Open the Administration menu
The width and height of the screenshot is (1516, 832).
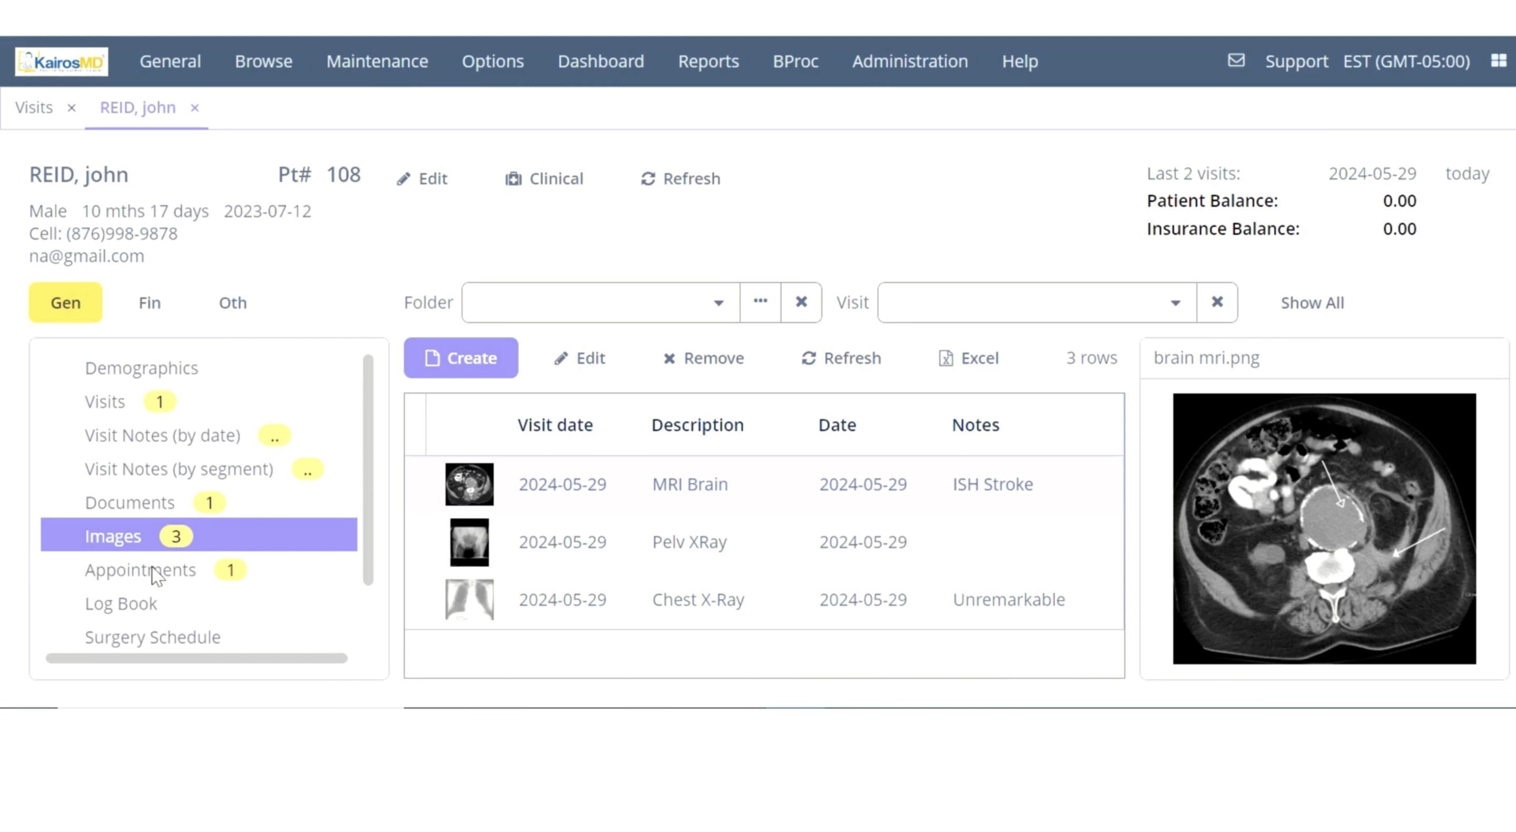click(910, 61)
